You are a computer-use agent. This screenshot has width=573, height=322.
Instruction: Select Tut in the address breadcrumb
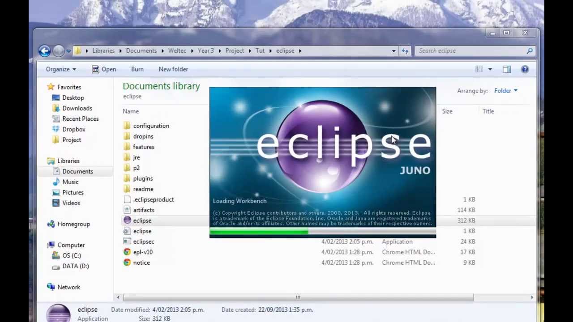(260, 51)
